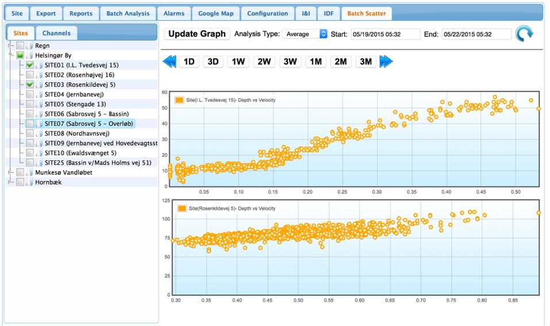This screenshot has height=326, width=550.
Task: Check the SITE02 (Rosenhøjvej 16) checkbox
Action: 30,75
